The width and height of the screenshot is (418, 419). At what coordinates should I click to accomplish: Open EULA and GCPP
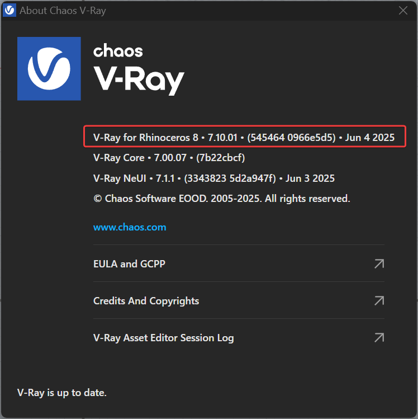[x=129, y=263]
